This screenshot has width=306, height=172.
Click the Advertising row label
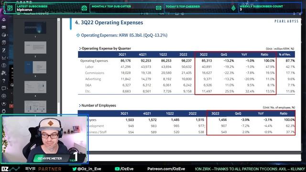coord(93,79)
